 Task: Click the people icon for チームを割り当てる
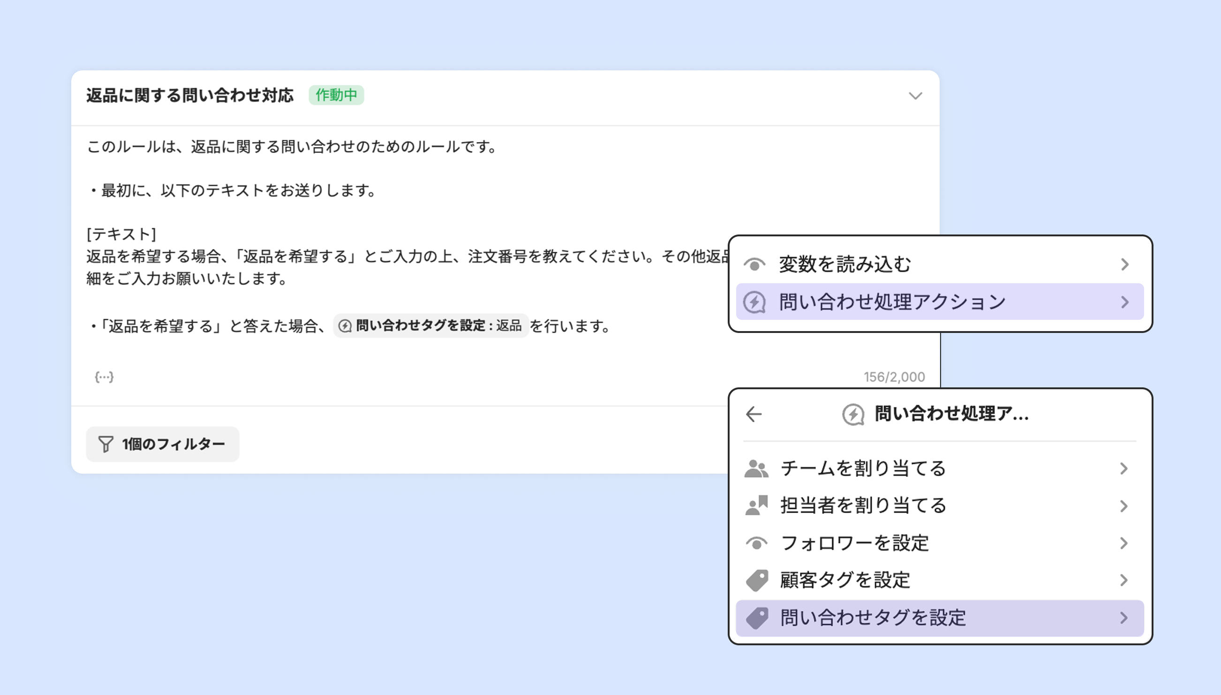[x=756, y=469]
